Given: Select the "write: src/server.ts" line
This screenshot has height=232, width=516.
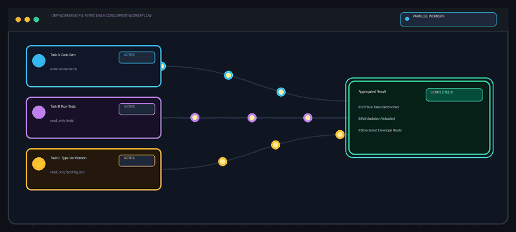Looking at the screenshot, I should coord(63,69).
